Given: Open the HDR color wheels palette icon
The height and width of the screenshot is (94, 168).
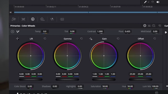Looking at the screenshot, I should point(43,19).
